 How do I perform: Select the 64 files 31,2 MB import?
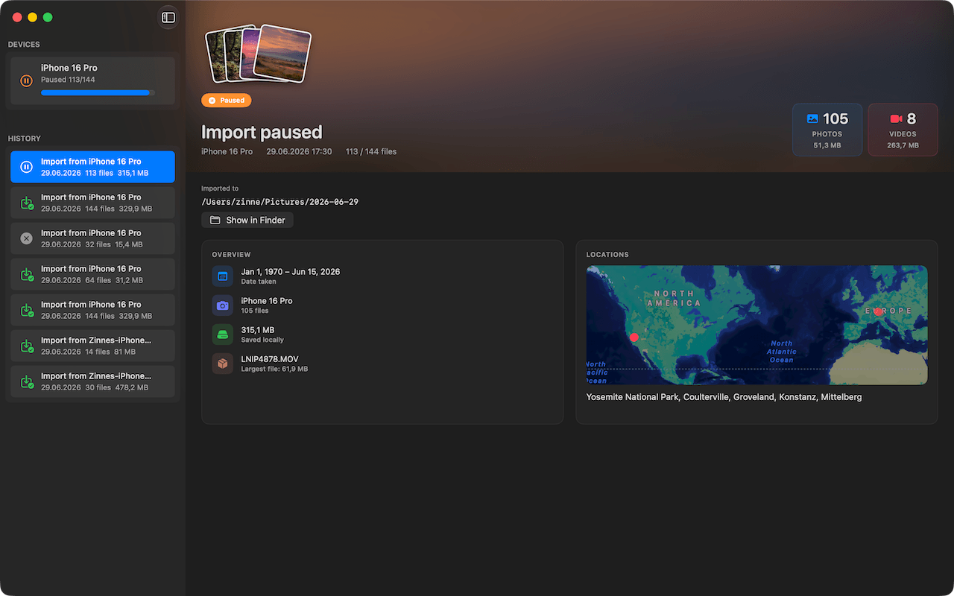tap(92, 274)
